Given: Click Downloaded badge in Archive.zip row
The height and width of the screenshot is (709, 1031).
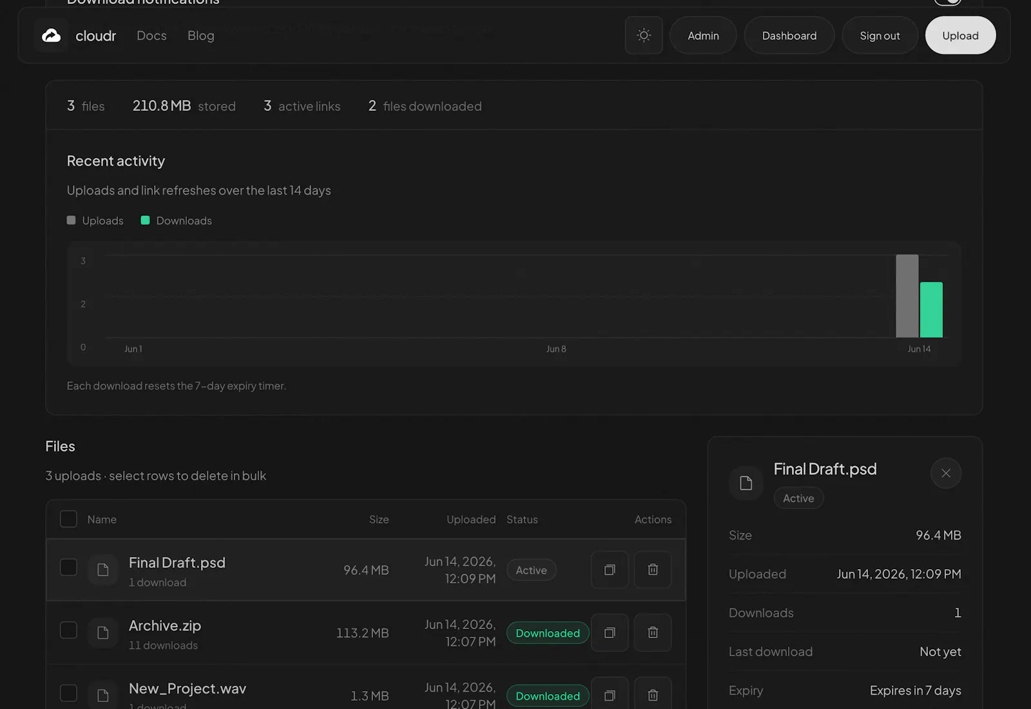Looking at the screenshot, I should [548, 633].
